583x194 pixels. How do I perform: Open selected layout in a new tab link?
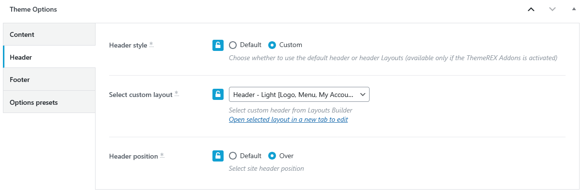click(288, 119)
